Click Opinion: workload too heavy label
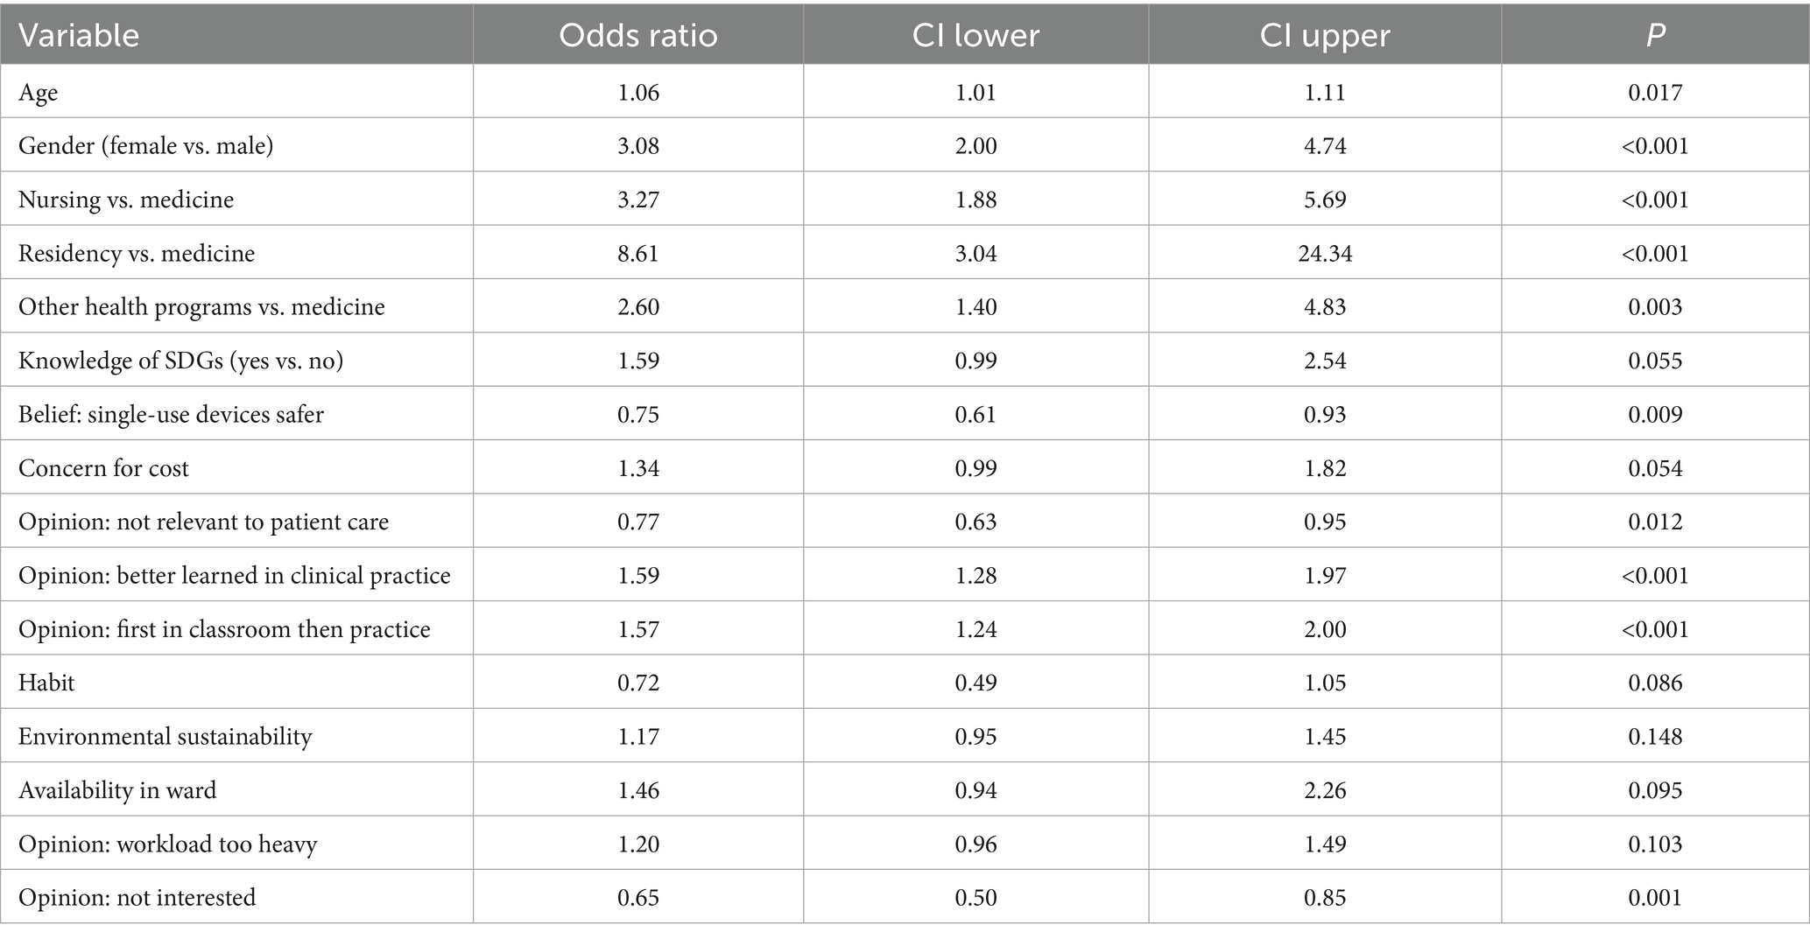The image size is (1810, 939). tap(167, 844)
